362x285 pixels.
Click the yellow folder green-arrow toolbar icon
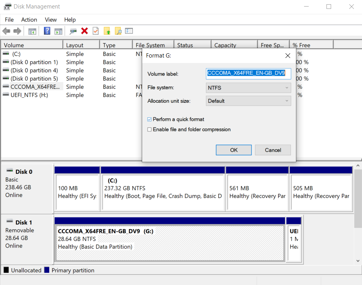107,31
